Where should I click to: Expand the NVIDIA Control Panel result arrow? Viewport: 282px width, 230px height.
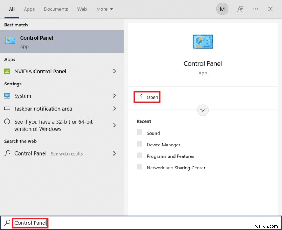click(x=115, y=72)
